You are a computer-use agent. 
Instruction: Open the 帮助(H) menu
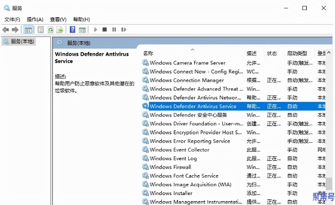(82, 19)
